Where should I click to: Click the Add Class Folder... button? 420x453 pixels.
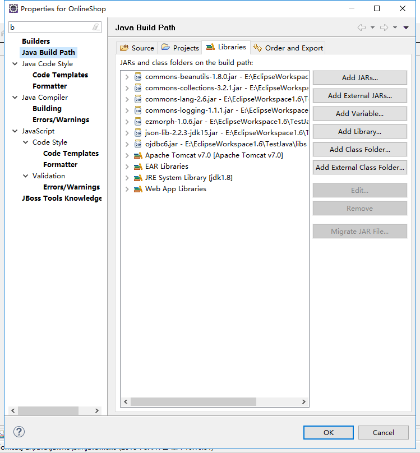coord(359,149)
